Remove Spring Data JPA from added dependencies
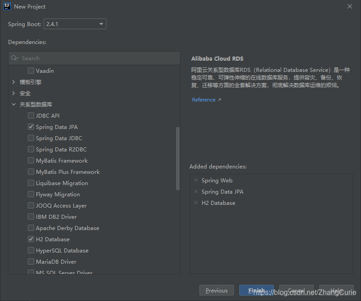 pos(196,192)
